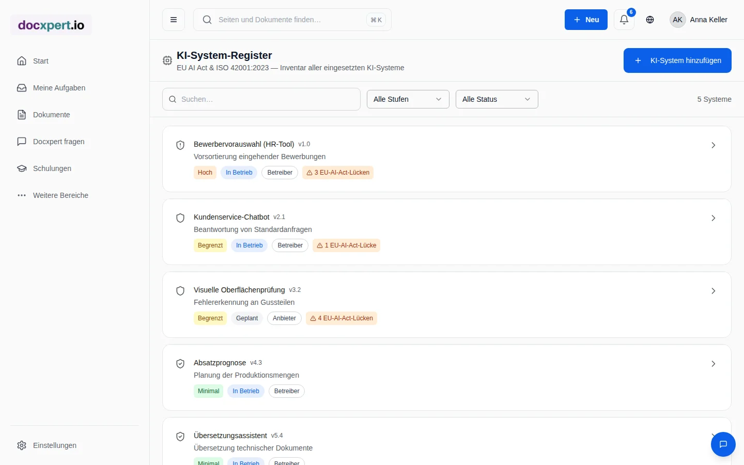Focus the Suchen filter field
The height and width of the screenshot is (465, 744).
click(261, 99)
